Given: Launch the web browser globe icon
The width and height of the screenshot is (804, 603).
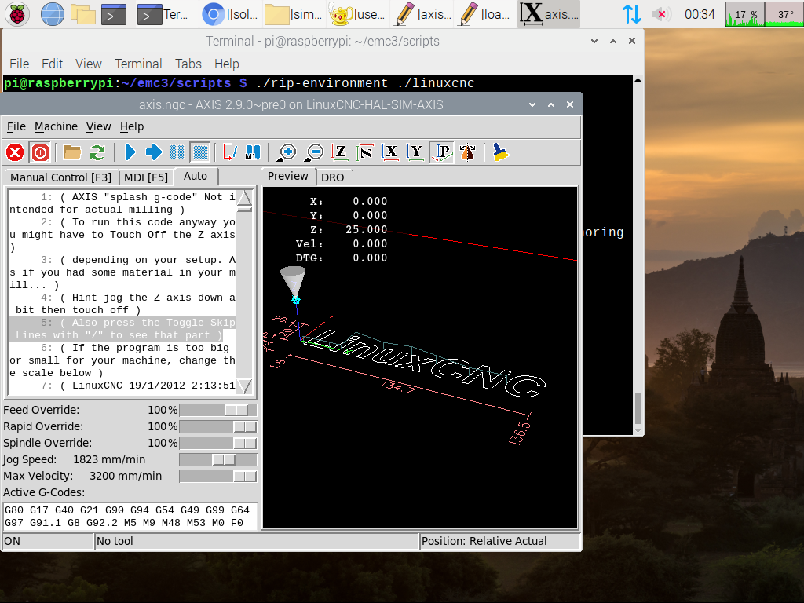Looking at the screenshot, I should pos(53,14).
